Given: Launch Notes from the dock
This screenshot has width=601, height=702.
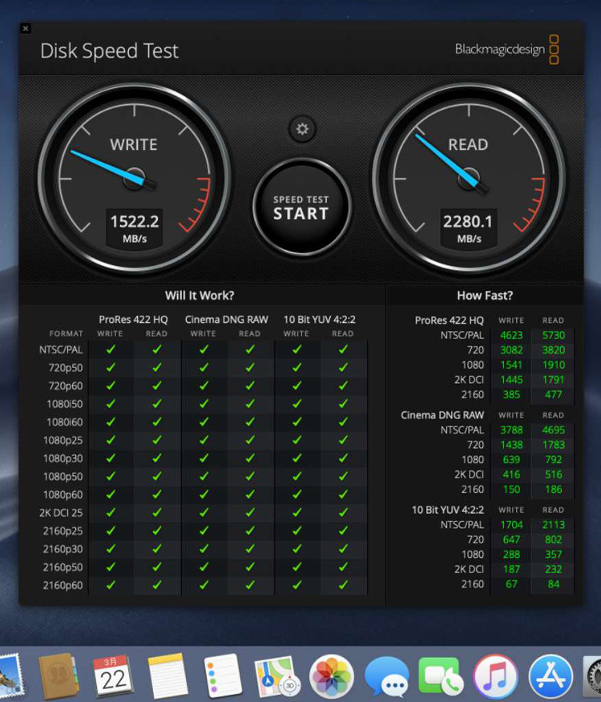Looking at the screenshot, I should click(x=167, y=676).
